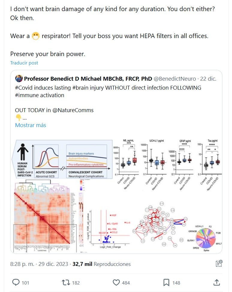Open Professor Benedict D Michael's name

[x=88, y=79]
